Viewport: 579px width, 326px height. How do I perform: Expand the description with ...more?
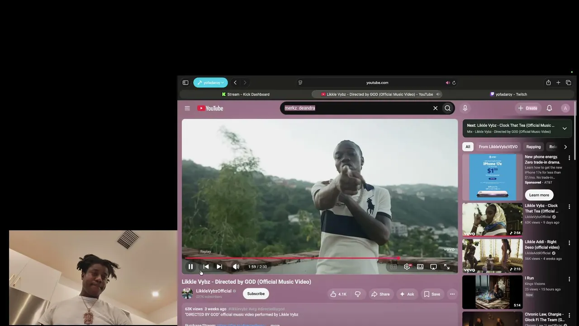pos(274,325)
